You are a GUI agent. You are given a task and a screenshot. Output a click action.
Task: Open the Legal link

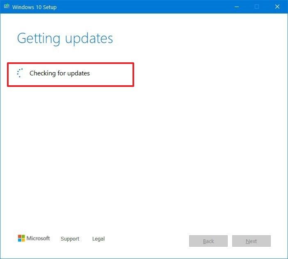[98, 239]
